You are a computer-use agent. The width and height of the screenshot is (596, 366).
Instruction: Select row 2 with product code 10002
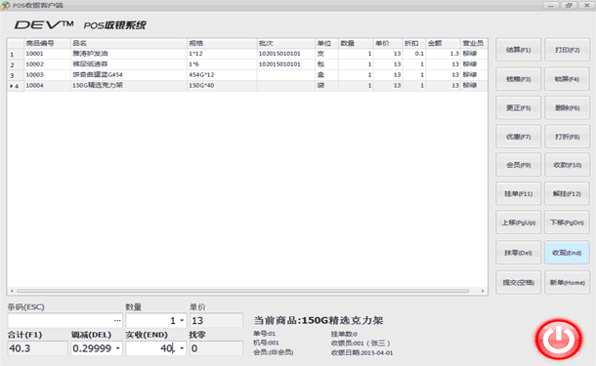click(x=247, y=64)
